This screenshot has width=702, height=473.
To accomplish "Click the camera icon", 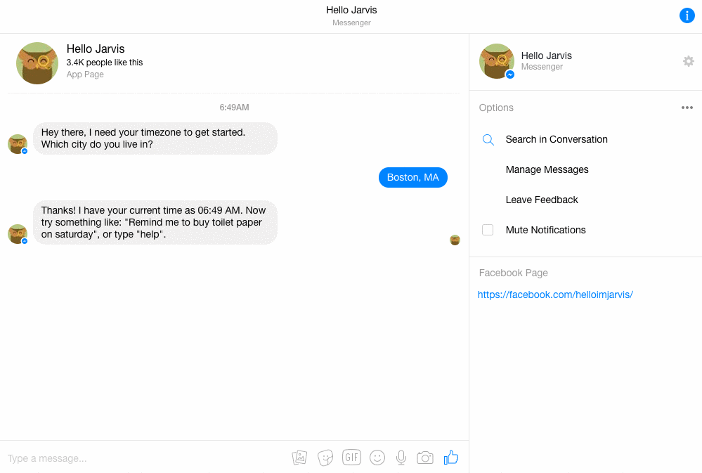I will [x=425, y=458].
